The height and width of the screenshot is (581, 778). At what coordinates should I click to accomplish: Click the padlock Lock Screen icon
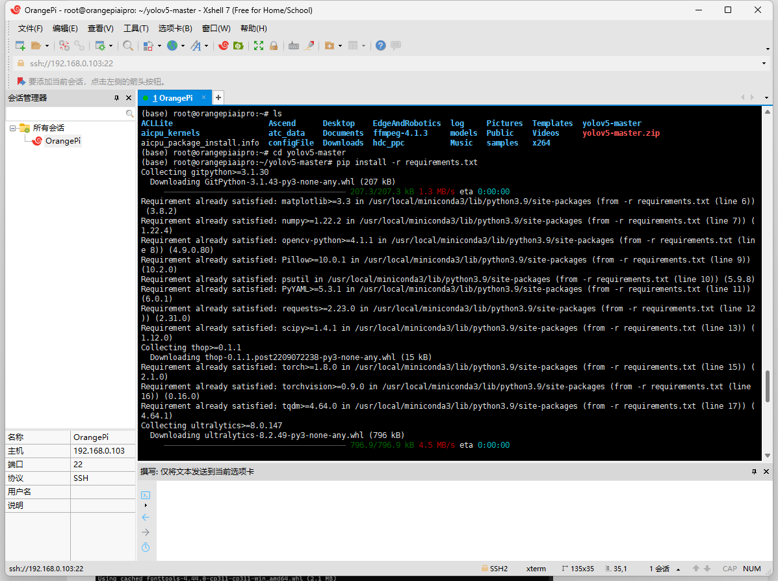click(x=274, y=45)
